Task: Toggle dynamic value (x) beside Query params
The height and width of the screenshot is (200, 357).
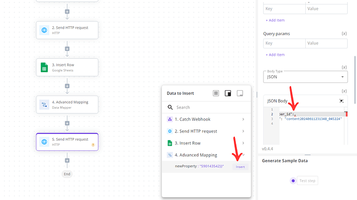Action: (344, 34)
